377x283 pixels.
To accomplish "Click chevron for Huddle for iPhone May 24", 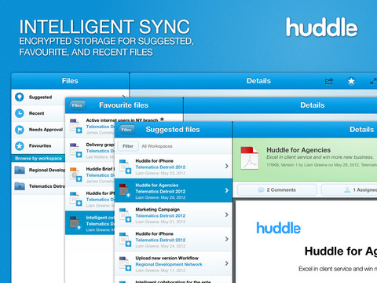I will (x=227, y=239).
